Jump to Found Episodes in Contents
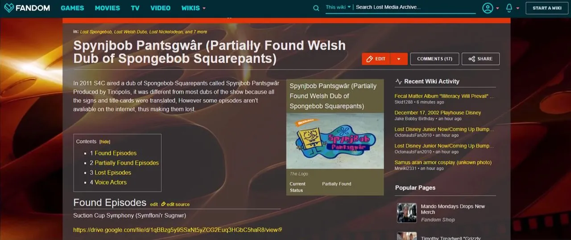 pos(116,153)
